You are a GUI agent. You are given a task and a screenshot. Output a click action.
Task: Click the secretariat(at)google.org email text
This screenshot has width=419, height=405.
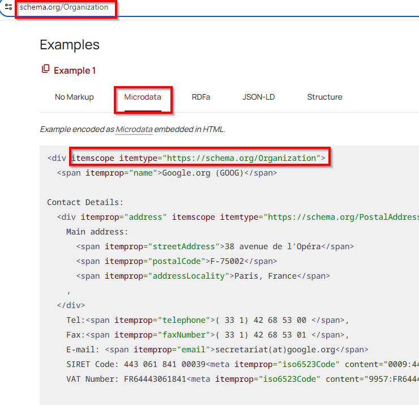[x=271, y=349]
